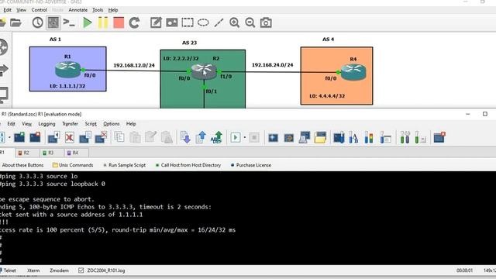Viewport: 496px width, 279px height.
Task: Click Call Host from Host Directory
Action: (x=188, y=165)
